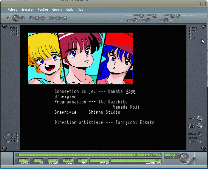Screen dimensions: 208x169
Task: Open the Fichiers menu
Action: click(x=12, y=10)
